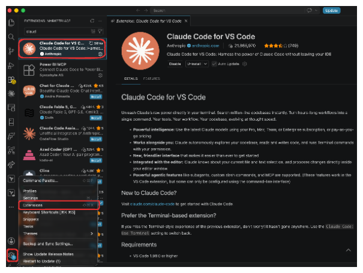363x273 pixels.
Task: Select Claude Code for VS Code list item
Action: click(62, 49)
